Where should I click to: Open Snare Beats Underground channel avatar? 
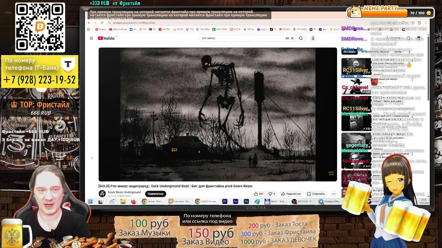(x=102, y=194)
